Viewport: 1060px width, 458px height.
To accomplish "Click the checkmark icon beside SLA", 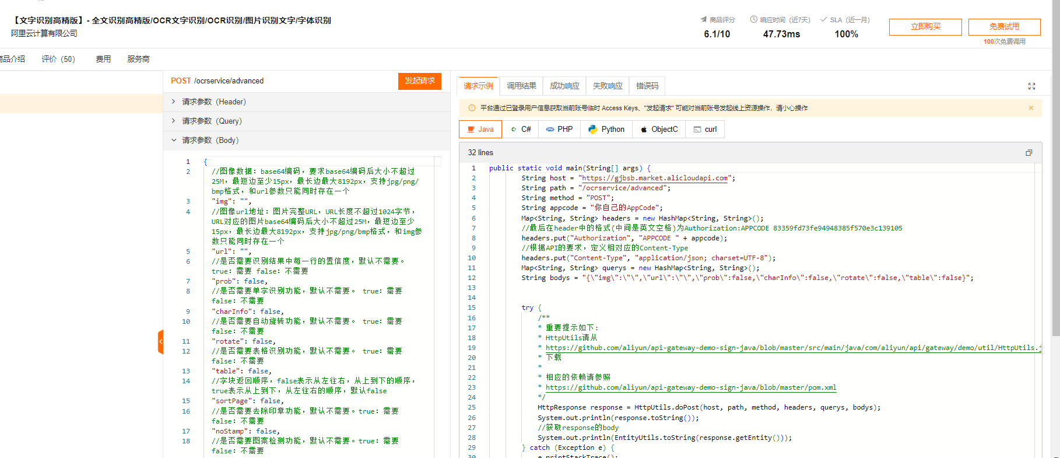I will tap(824, 19).
